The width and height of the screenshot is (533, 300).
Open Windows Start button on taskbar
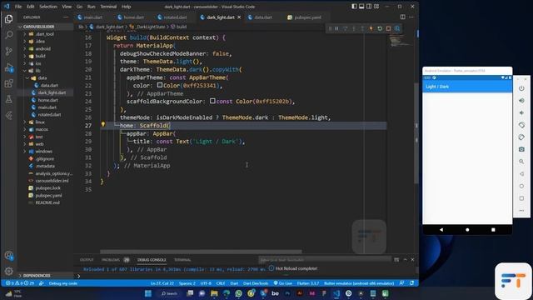tap(148, 293)
